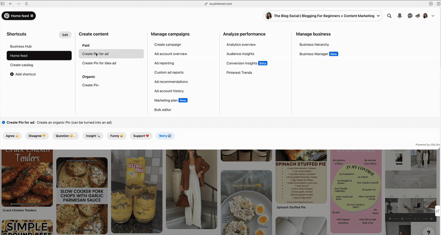
Task: Click the search magnifier icon
Action: pyautogui.click(x=389, y=16)
